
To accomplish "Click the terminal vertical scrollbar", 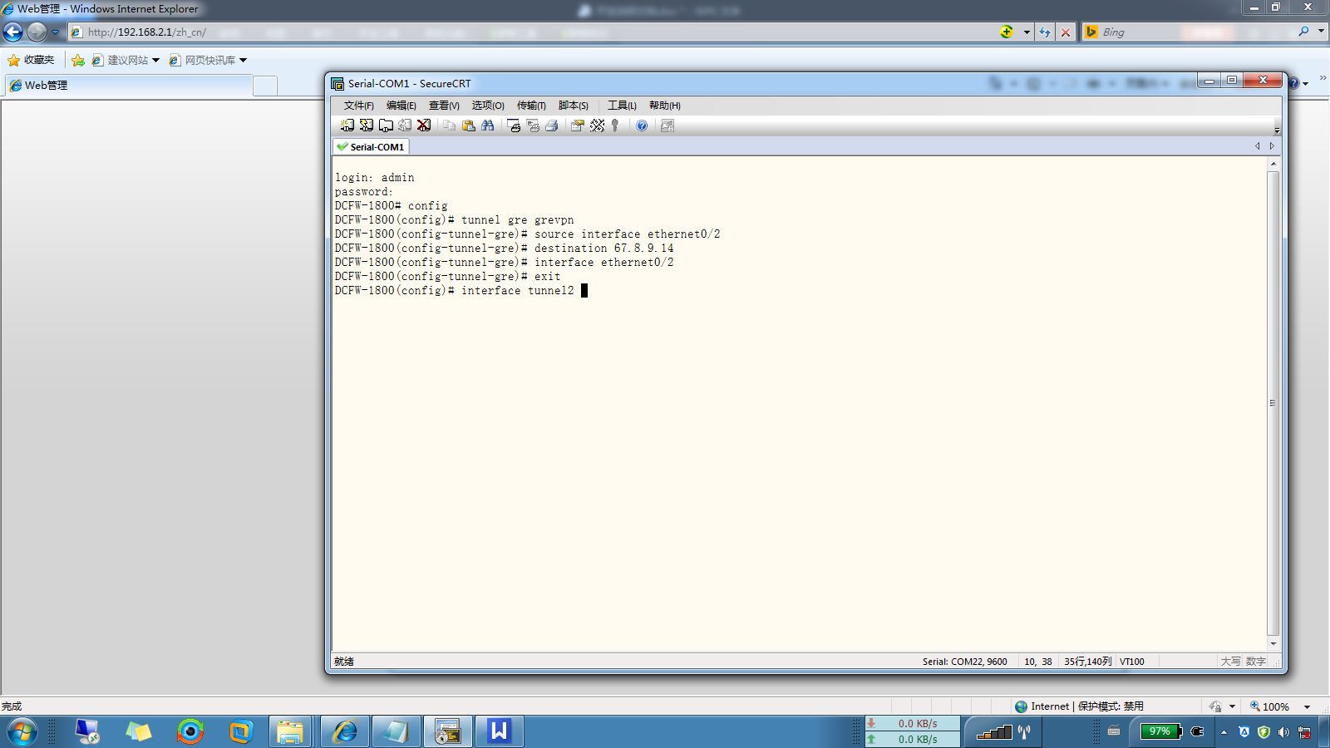I will coord(1273,403).
